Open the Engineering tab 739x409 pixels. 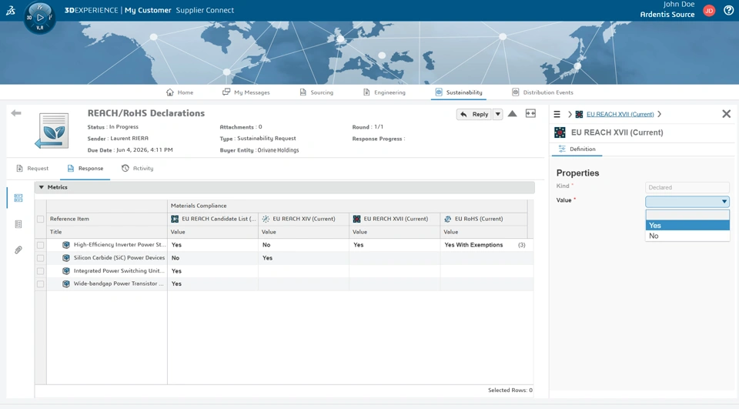(x=384, y=92)
